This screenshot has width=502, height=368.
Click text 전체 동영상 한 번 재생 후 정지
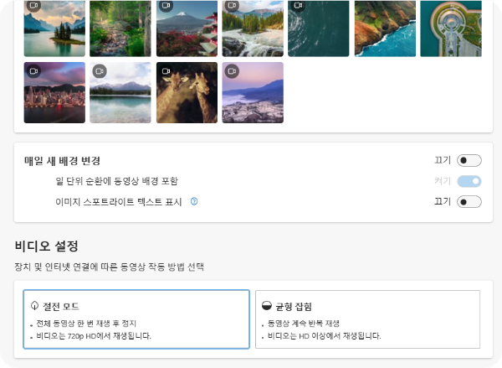click(86, 324)
